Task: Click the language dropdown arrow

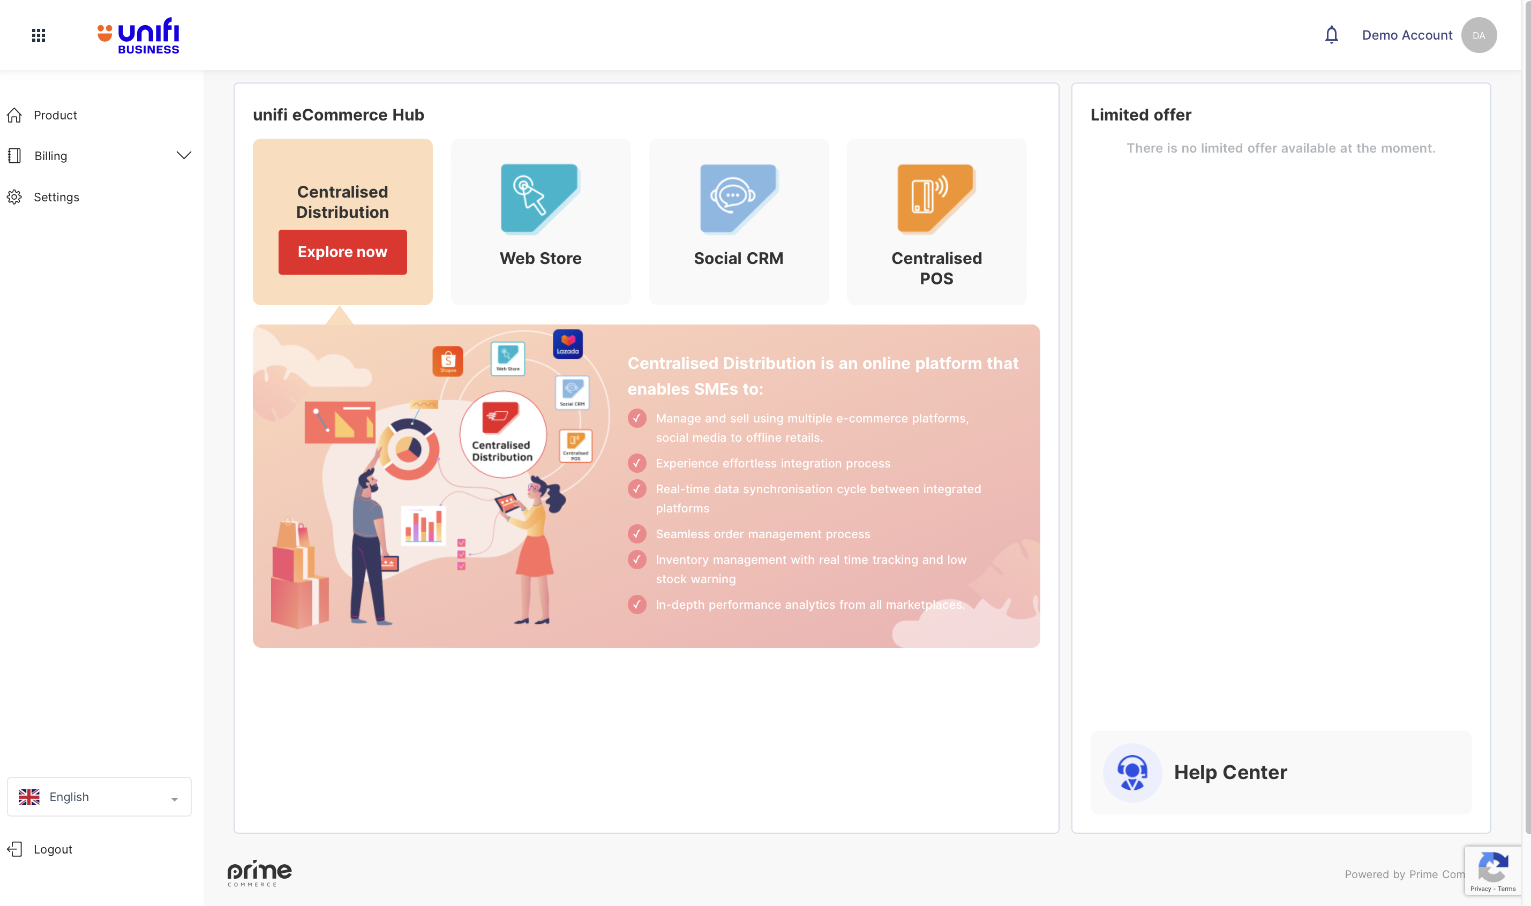Action: pos(175,799)
